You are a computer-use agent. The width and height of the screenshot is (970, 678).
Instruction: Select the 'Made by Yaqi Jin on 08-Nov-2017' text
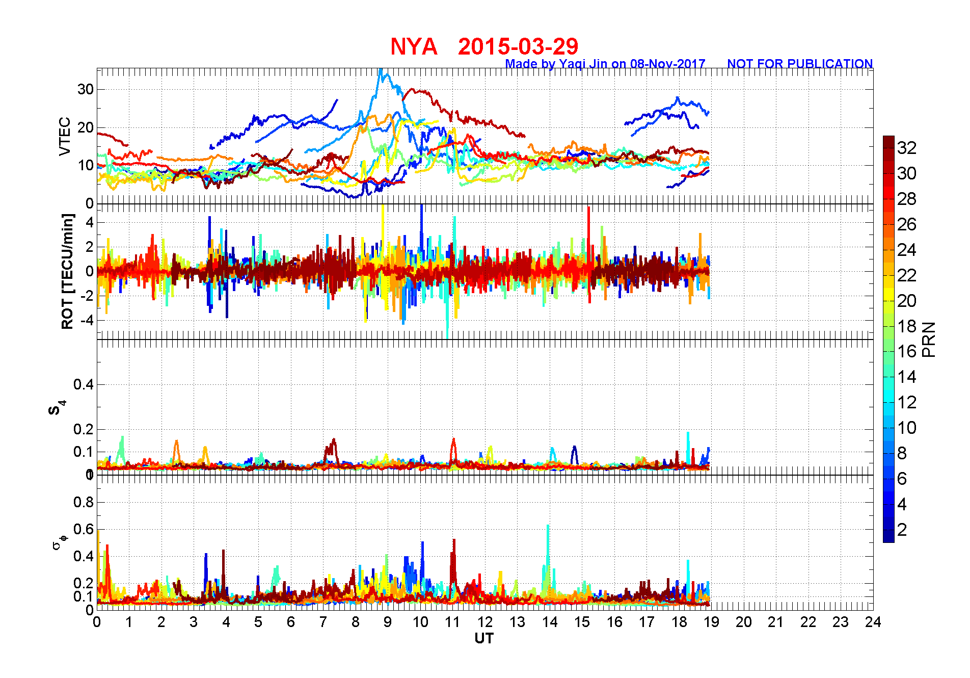click(605, 64)
